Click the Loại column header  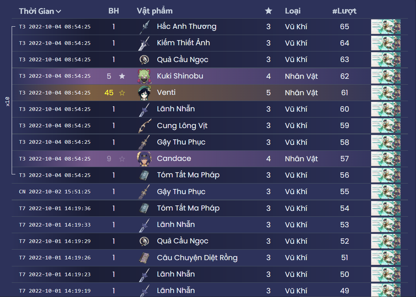tap(292, 11)
